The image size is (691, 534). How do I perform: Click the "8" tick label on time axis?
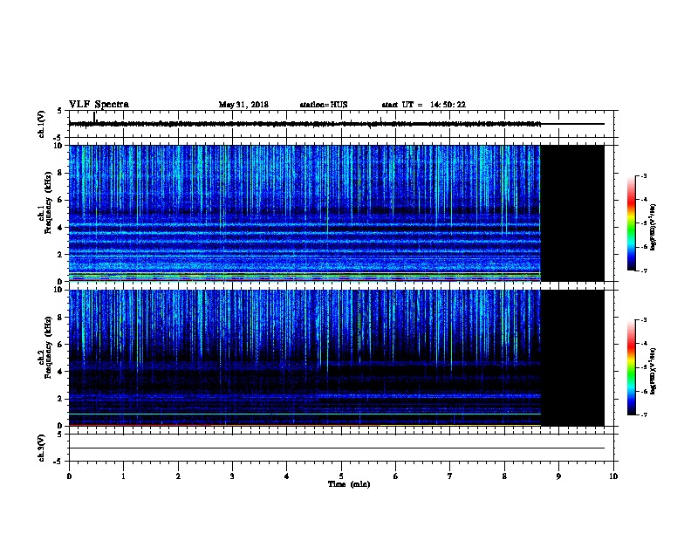[x=504, y=476]
